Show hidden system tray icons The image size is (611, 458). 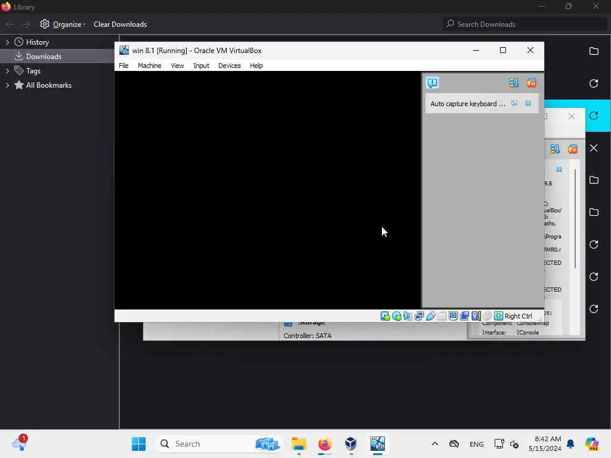[x=435, y=444]
